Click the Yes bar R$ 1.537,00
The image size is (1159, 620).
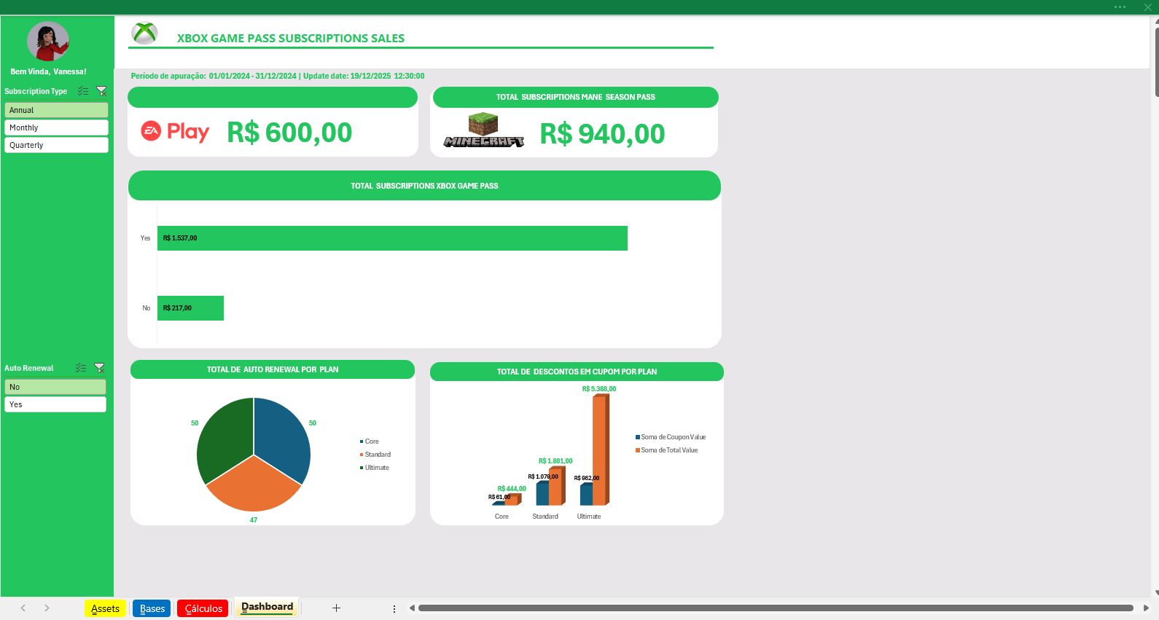click(x=392, y=238)
